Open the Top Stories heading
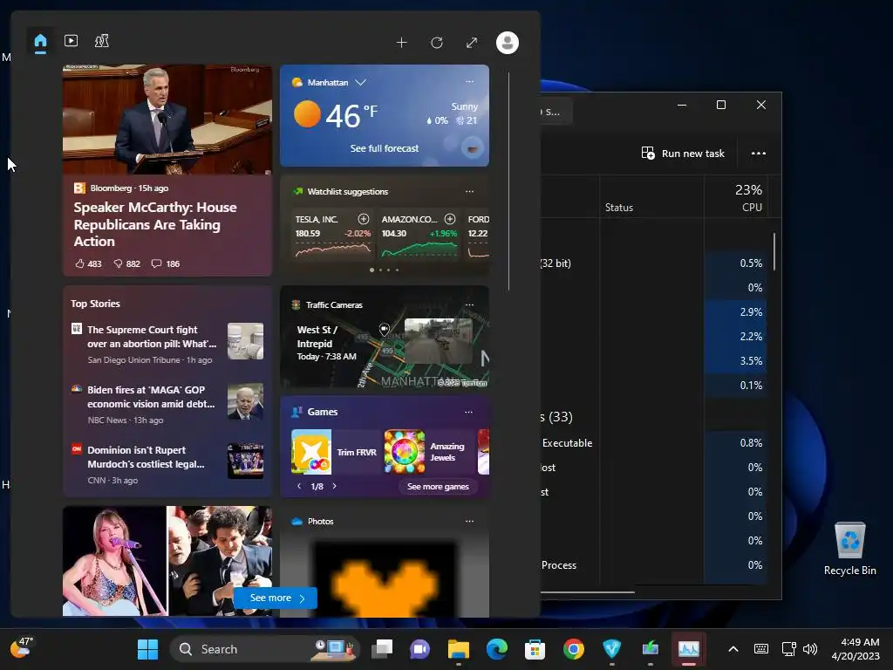893x670 pixels. (95, 304)
